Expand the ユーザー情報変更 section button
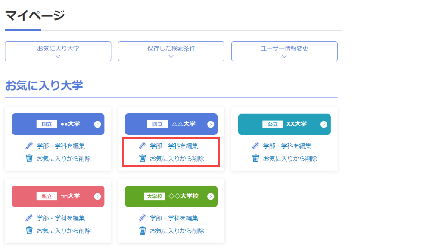The image size is (448, 250). click(284, 52)
